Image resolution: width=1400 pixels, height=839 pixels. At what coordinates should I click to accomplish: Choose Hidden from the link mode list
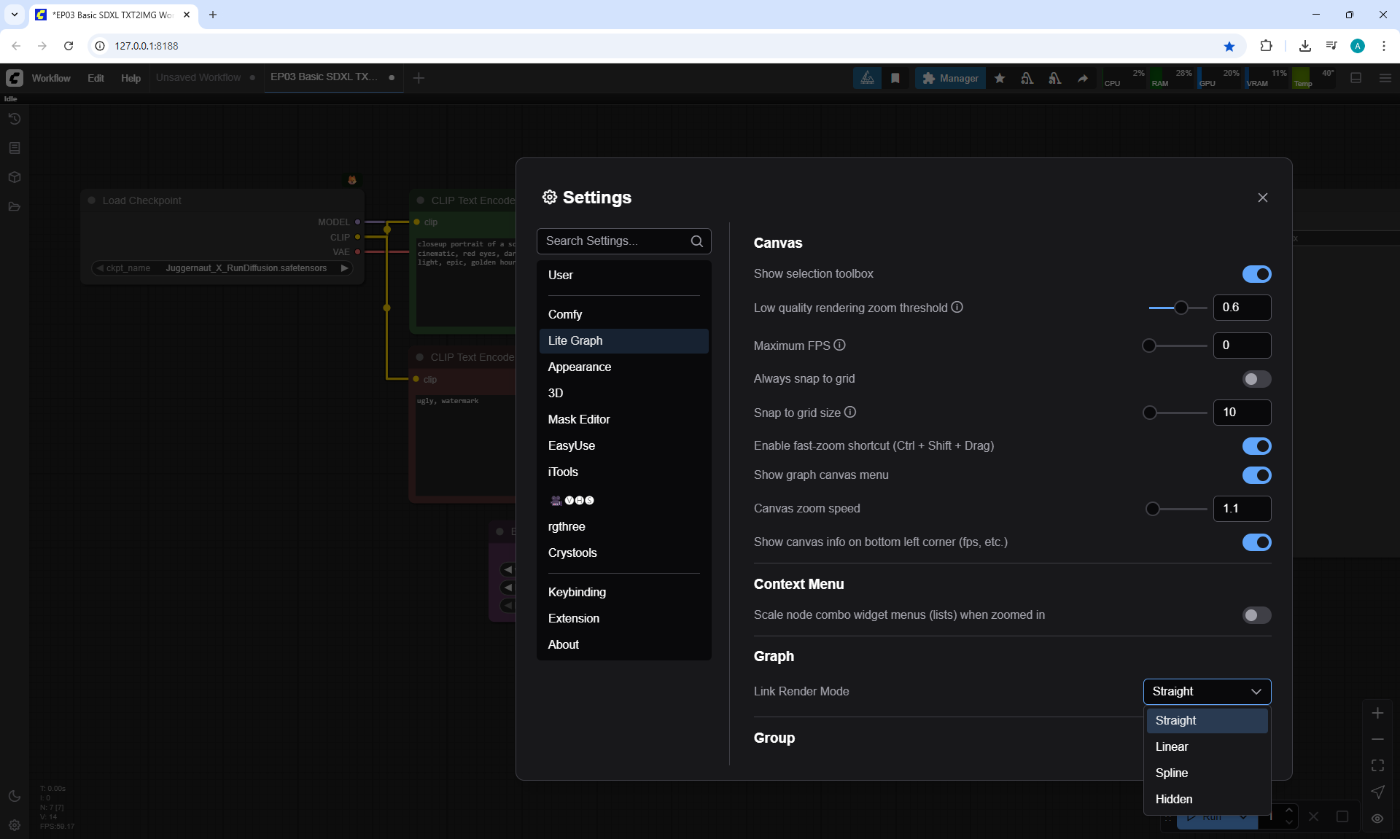pos(1173,799)
